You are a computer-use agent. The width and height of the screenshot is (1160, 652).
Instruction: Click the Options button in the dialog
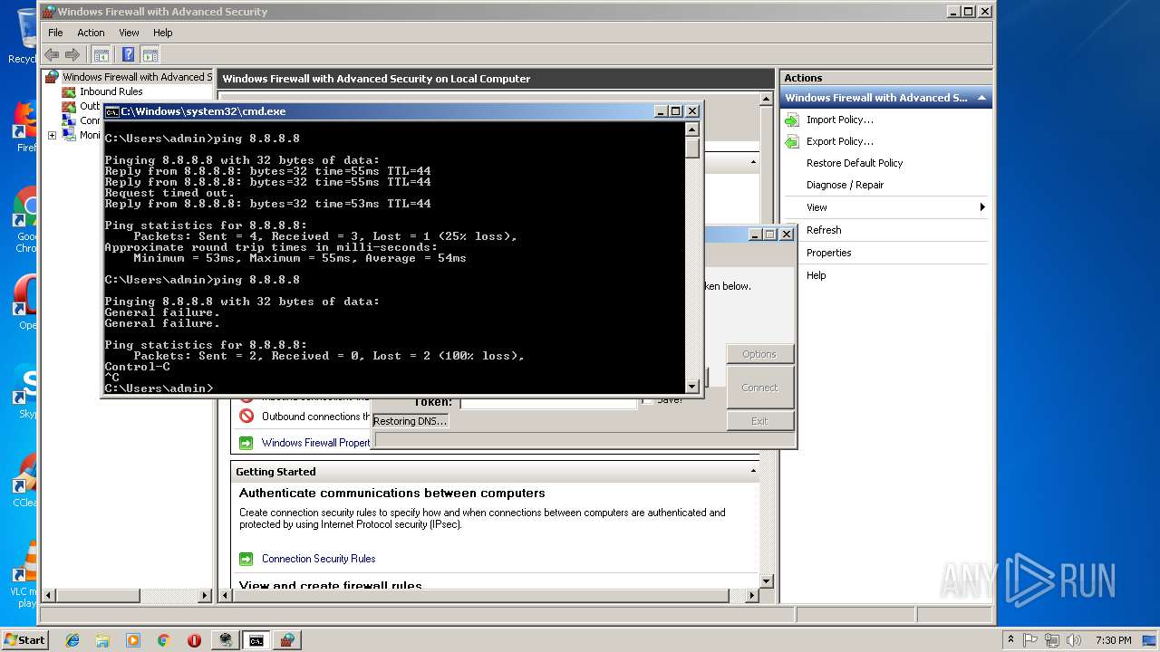(x=759, y=354)
